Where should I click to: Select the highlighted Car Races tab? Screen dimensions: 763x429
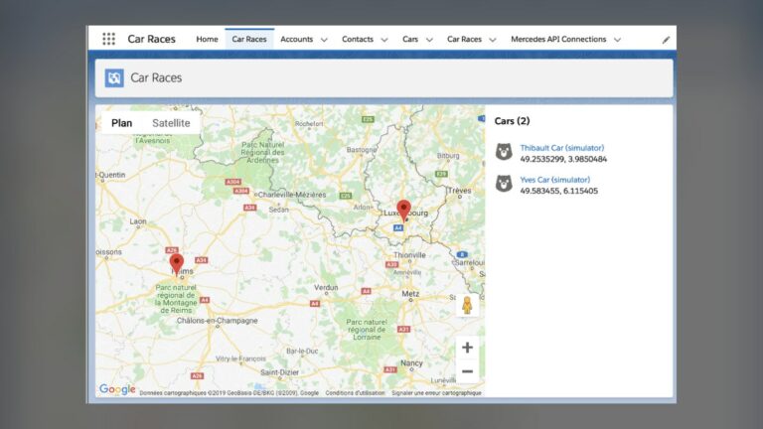coord(249,39)
